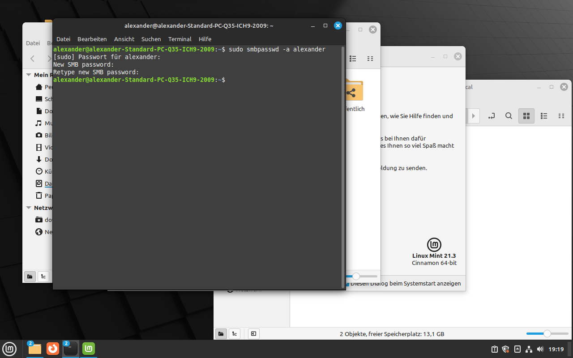Switch second file manager to compact view
Screen dimensions: 573x358
(370, 59)
